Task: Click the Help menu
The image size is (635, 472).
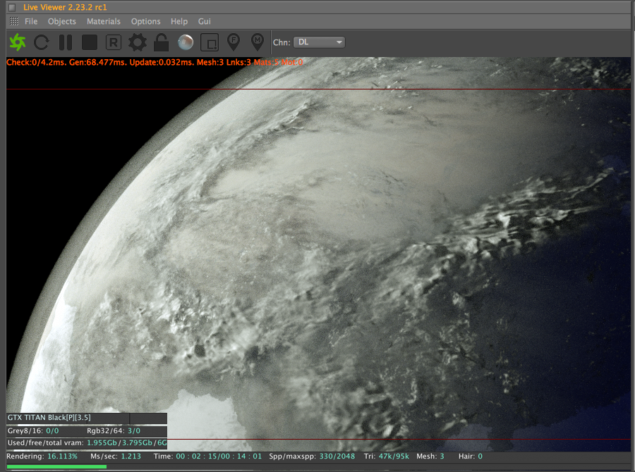Action: pos(179,21)
